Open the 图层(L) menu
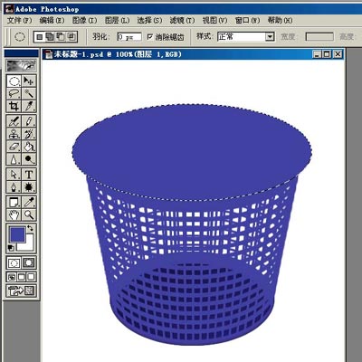362x362 pixels. click(x=117, y=20)
